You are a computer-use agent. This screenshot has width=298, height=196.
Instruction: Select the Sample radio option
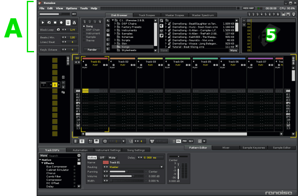pos(89,37)
